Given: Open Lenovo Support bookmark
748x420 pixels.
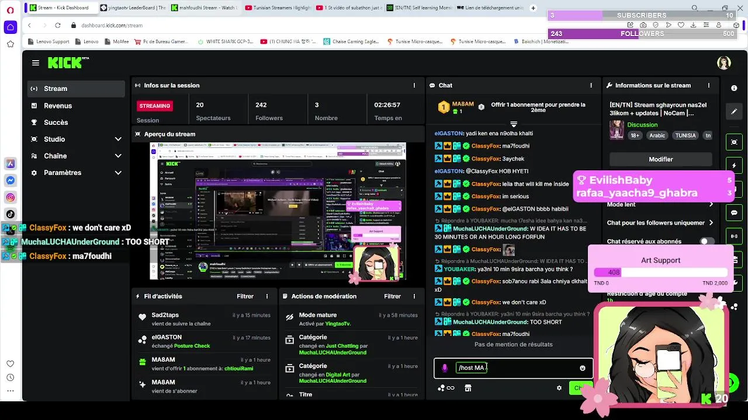Looking at the screenshot, I should click(x=49, y=42).
